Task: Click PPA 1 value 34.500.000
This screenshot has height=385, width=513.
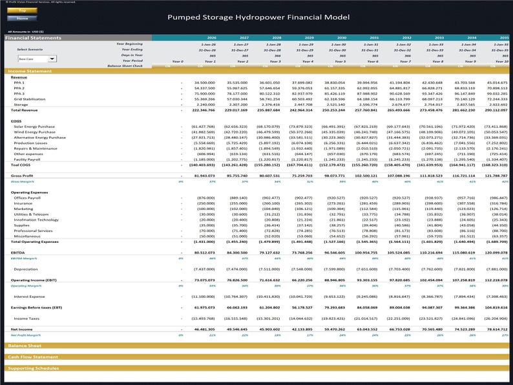Action: pos(204,83)
